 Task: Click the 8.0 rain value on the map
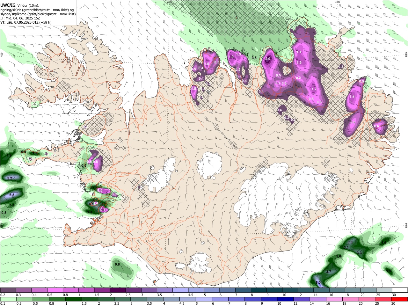[x=318, y=283]
